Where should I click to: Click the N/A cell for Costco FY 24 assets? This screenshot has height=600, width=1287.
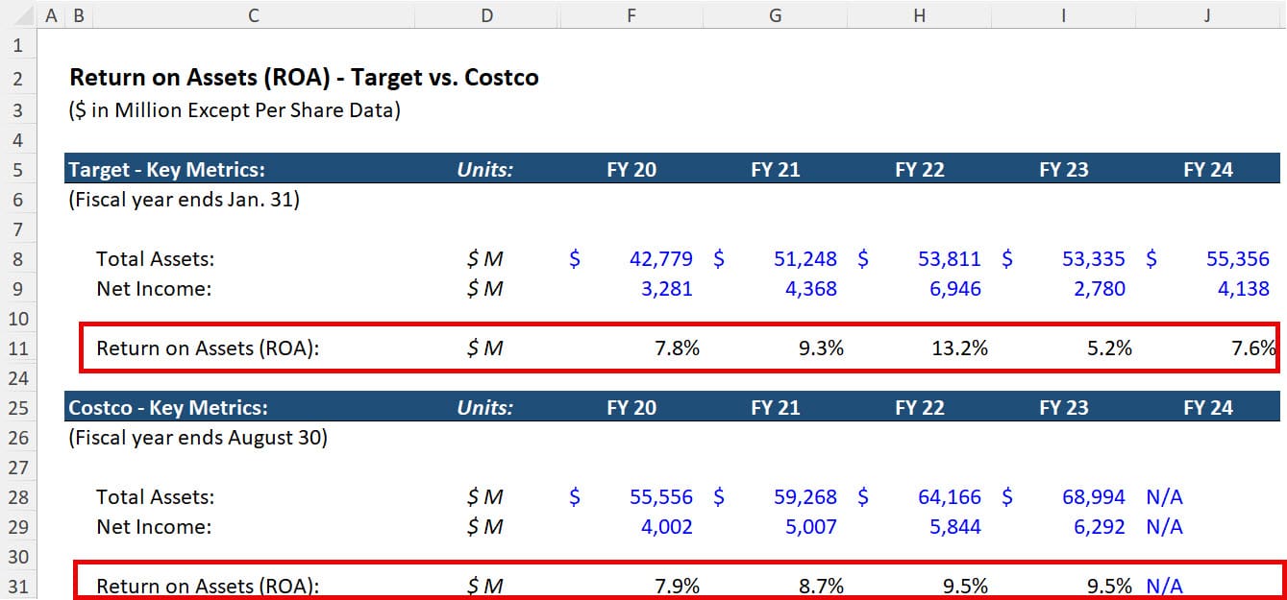click(1163, 497)
